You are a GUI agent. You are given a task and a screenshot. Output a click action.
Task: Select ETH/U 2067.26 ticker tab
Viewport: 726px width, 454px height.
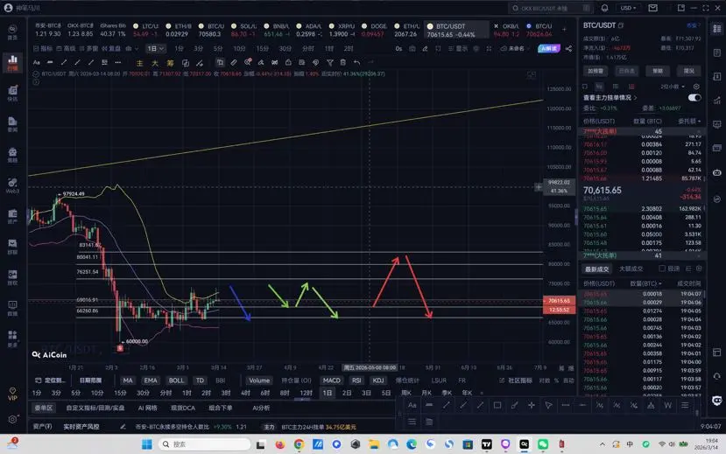click(x=407, y=30)
